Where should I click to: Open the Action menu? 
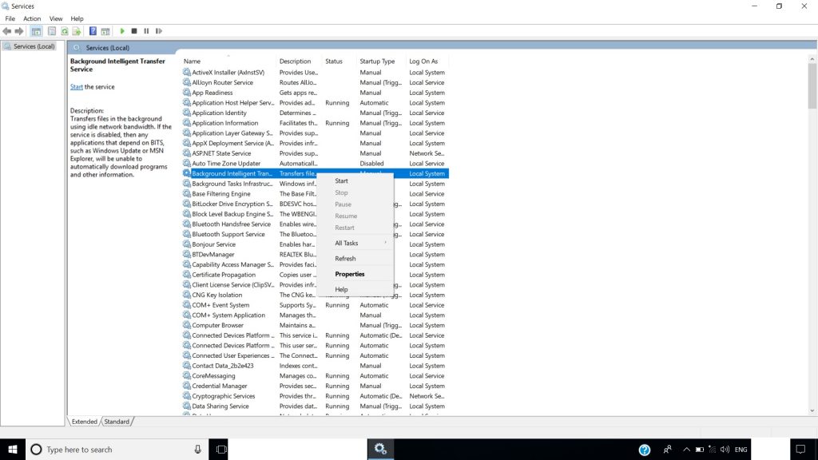point(32,18)
